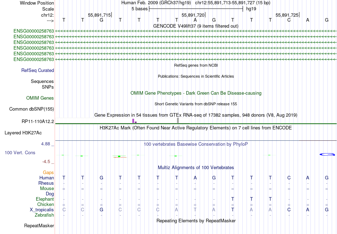The height and width of the screenshot is (234, 337).
Task: Open the 'H3K27Ac Mark' ENCODE track title
Action: 196,128
